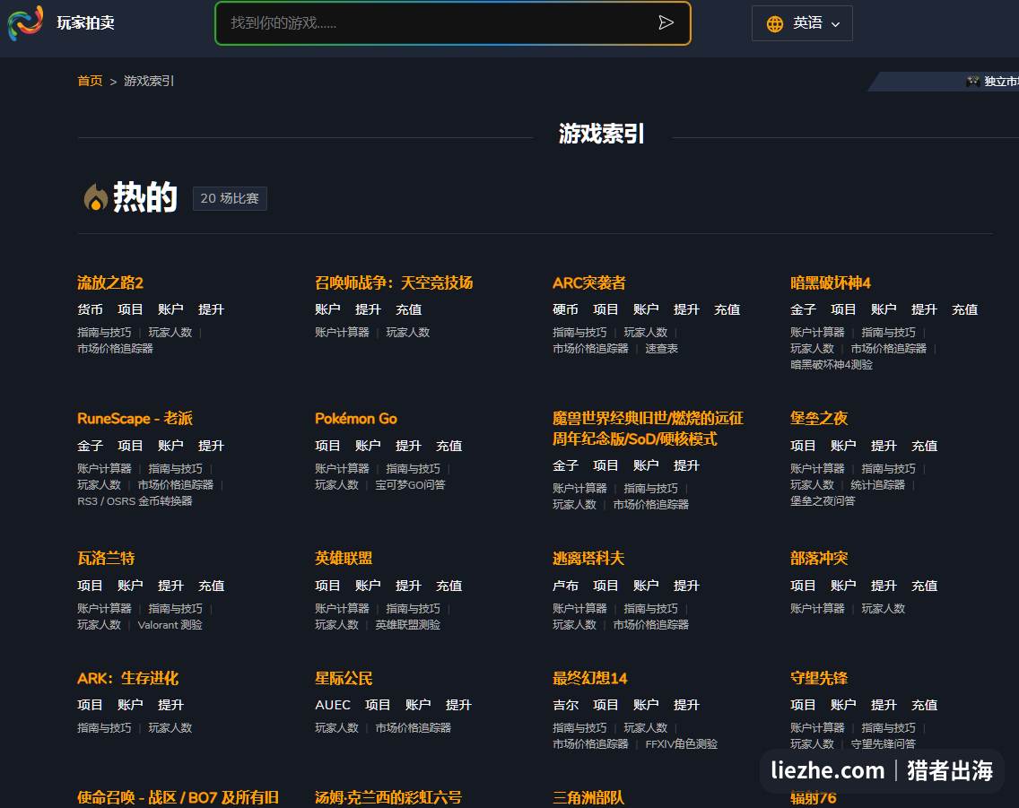Open the 瓦洛兰特 game title

click(x=106, y=558)
